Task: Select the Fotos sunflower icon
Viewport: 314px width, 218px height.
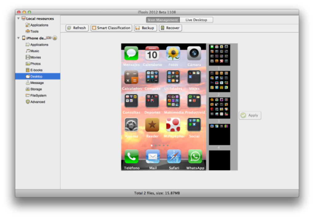Action: pyautogui.click(x=173, y=53)
